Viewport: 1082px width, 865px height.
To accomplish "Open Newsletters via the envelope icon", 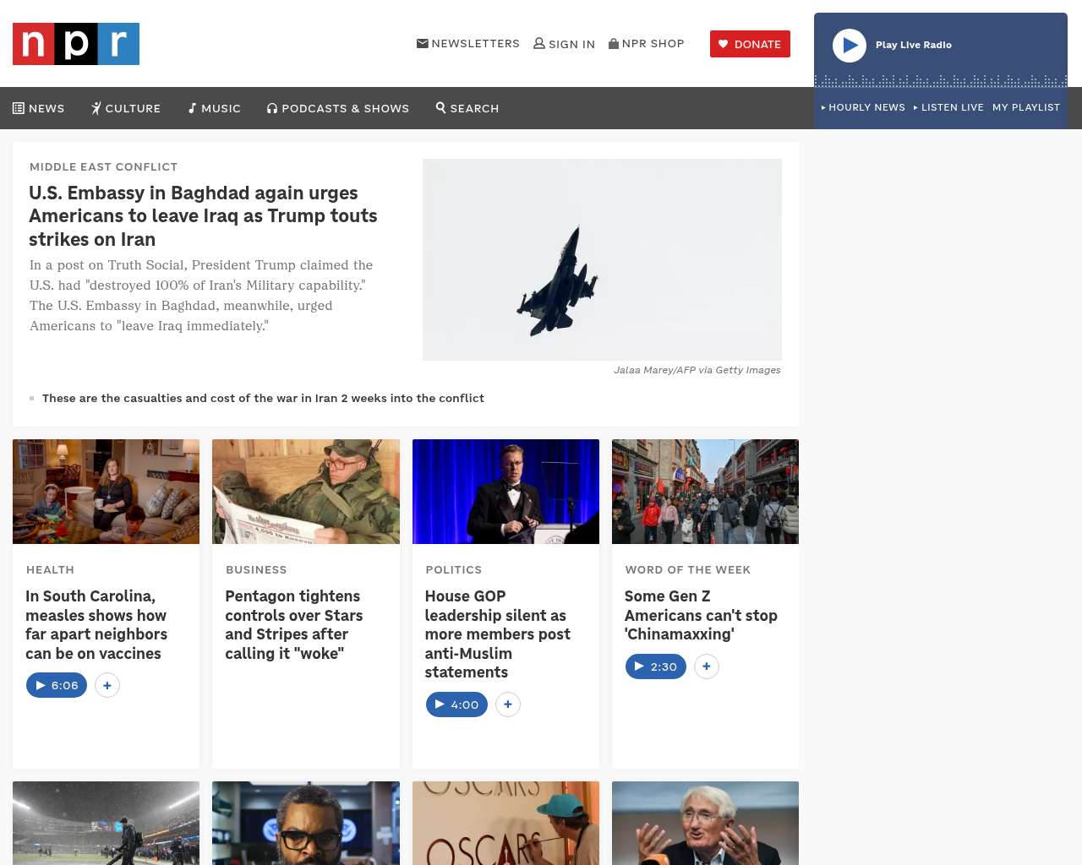I will point(423,43).
